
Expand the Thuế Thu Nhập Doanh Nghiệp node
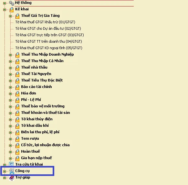(x=10, y=55)
